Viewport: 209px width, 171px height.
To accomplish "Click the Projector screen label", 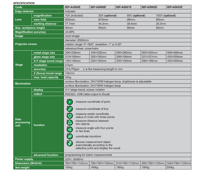I will click(x=26, y=44).
